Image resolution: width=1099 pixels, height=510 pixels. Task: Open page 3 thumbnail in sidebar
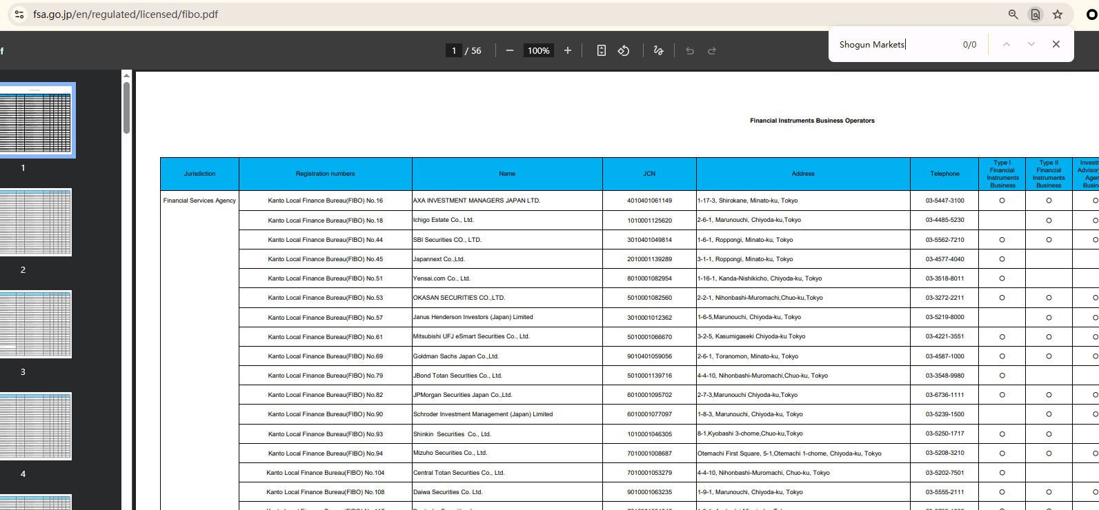click(34, 324)
